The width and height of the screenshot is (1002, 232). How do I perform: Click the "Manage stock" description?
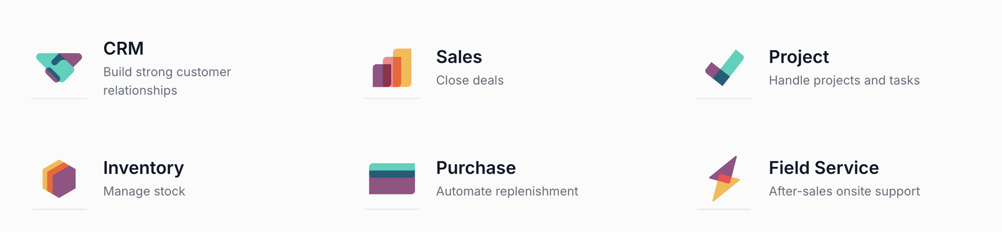pyautogui.click(x=144, y=191)
